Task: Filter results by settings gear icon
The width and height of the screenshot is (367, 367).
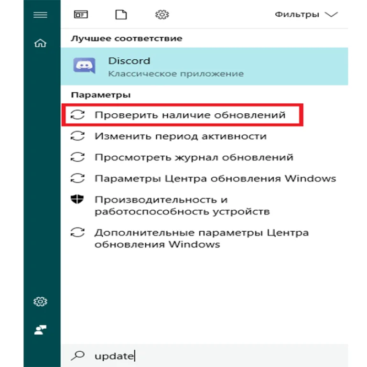Action: 162,14
